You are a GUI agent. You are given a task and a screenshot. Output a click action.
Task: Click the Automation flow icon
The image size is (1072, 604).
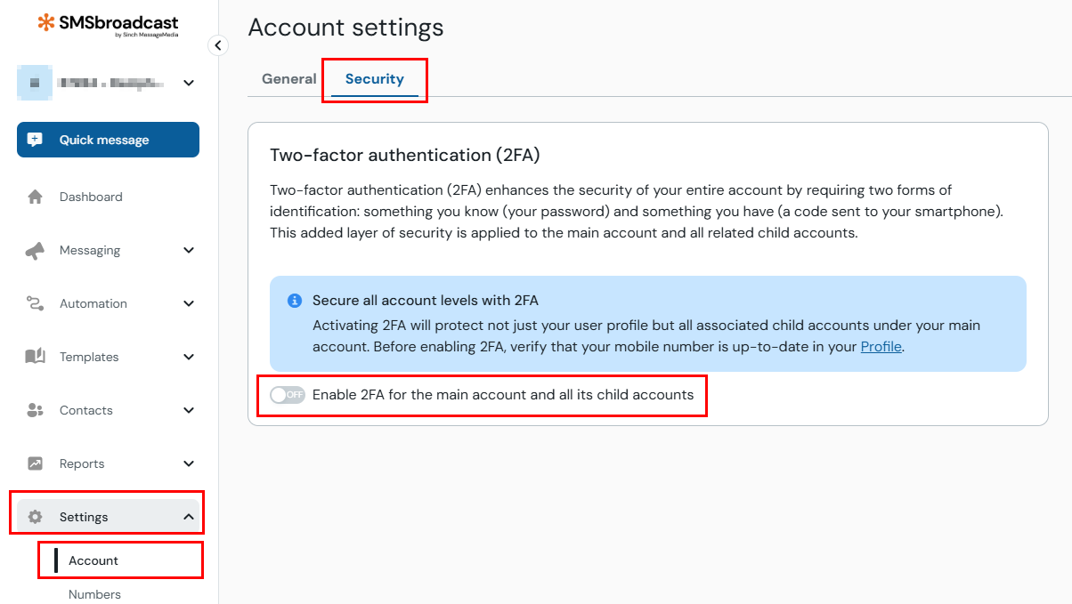36,304
